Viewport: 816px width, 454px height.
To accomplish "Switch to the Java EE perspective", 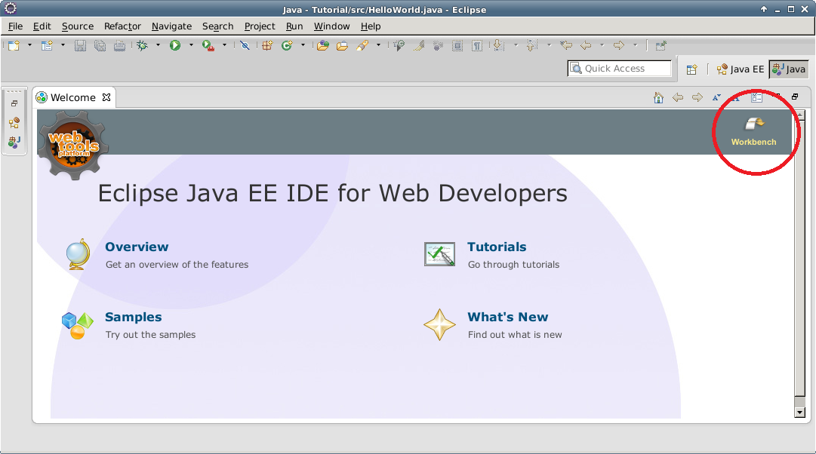I will [740, 69].
